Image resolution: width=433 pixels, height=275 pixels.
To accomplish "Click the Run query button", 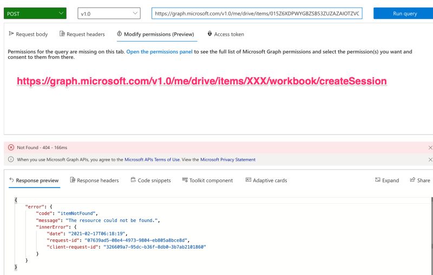I will (x=403, y=13).
